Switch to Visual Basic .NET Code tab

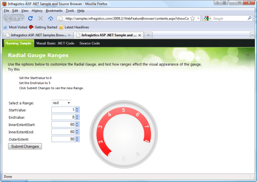pos(55,43)
